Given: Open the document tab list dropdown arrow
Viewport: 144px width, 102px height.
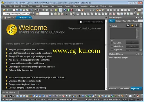Looking at the screenshot, I should (x=106, y=18).
